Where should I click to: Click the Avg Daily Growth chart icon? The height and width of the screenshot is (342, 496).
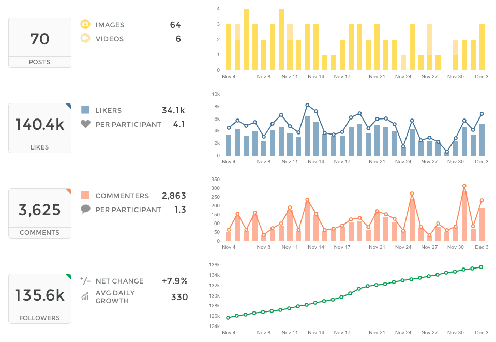85,296
